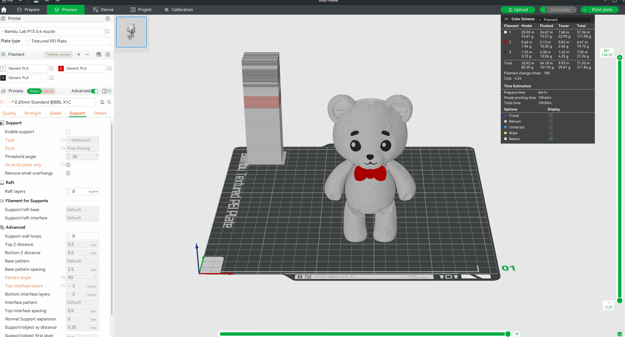
Task: Open the Slice plate dropdown arrow
Action: [543, 10]
